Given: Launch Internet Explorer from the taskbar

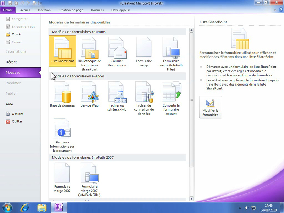Looking at the screenshot, I should pos(24,208).
